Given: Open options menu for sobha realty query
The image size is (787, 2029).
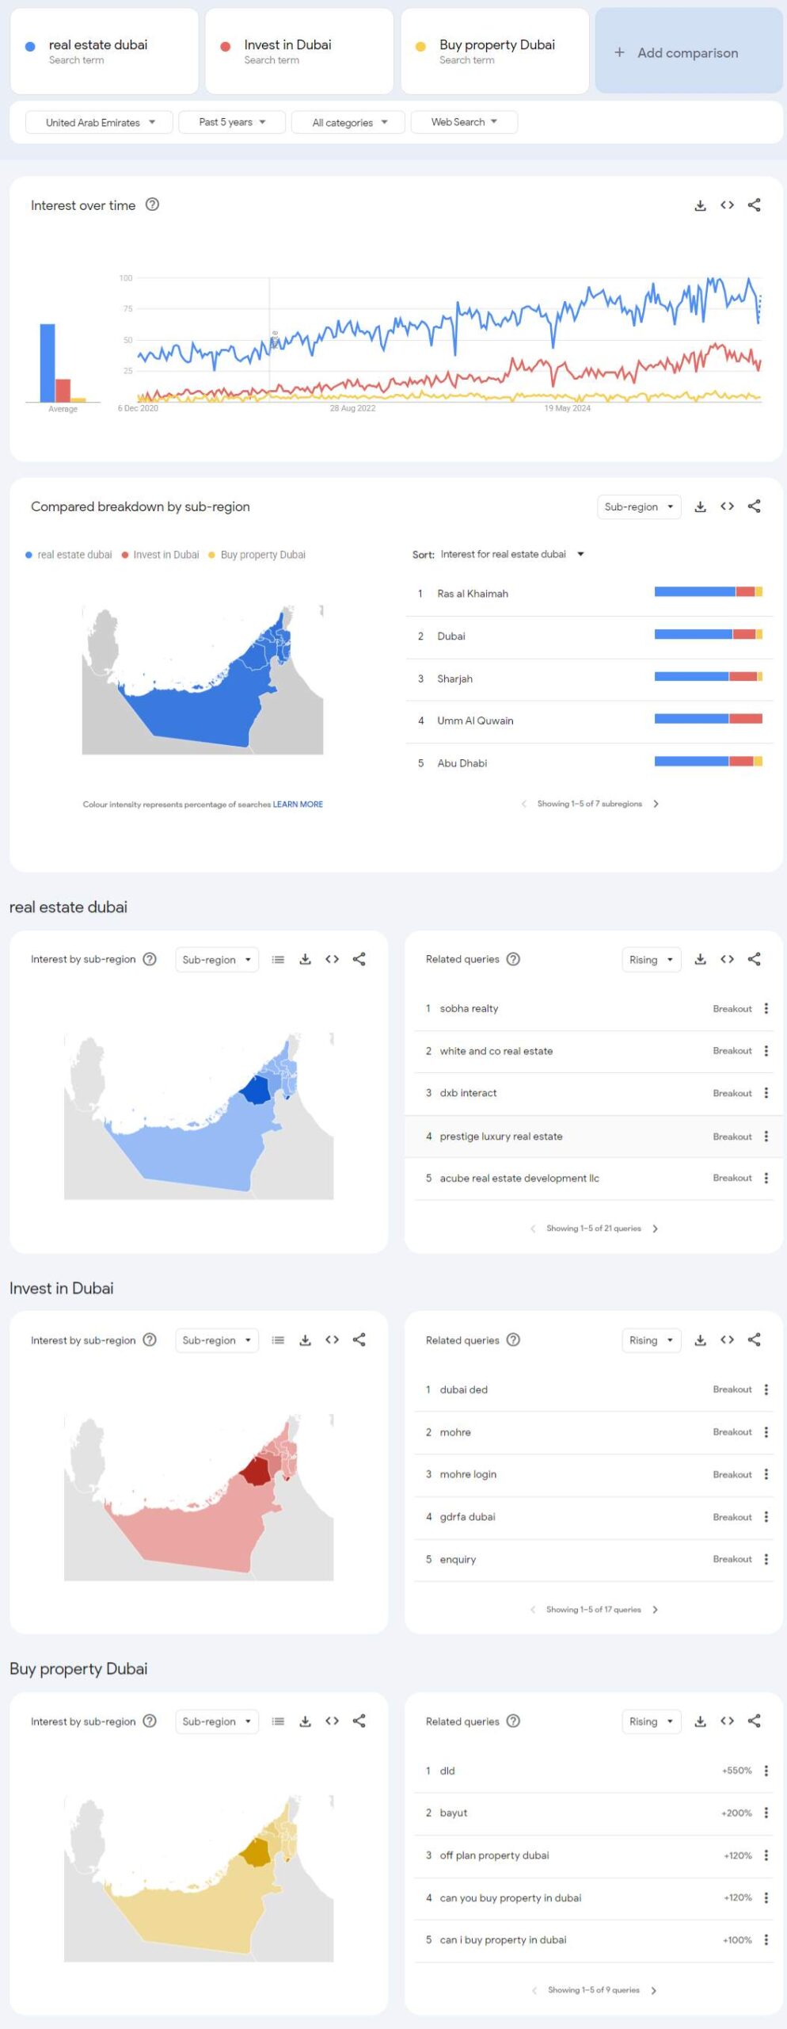Looking at the screenshot, I should [x=766, y=1008].
